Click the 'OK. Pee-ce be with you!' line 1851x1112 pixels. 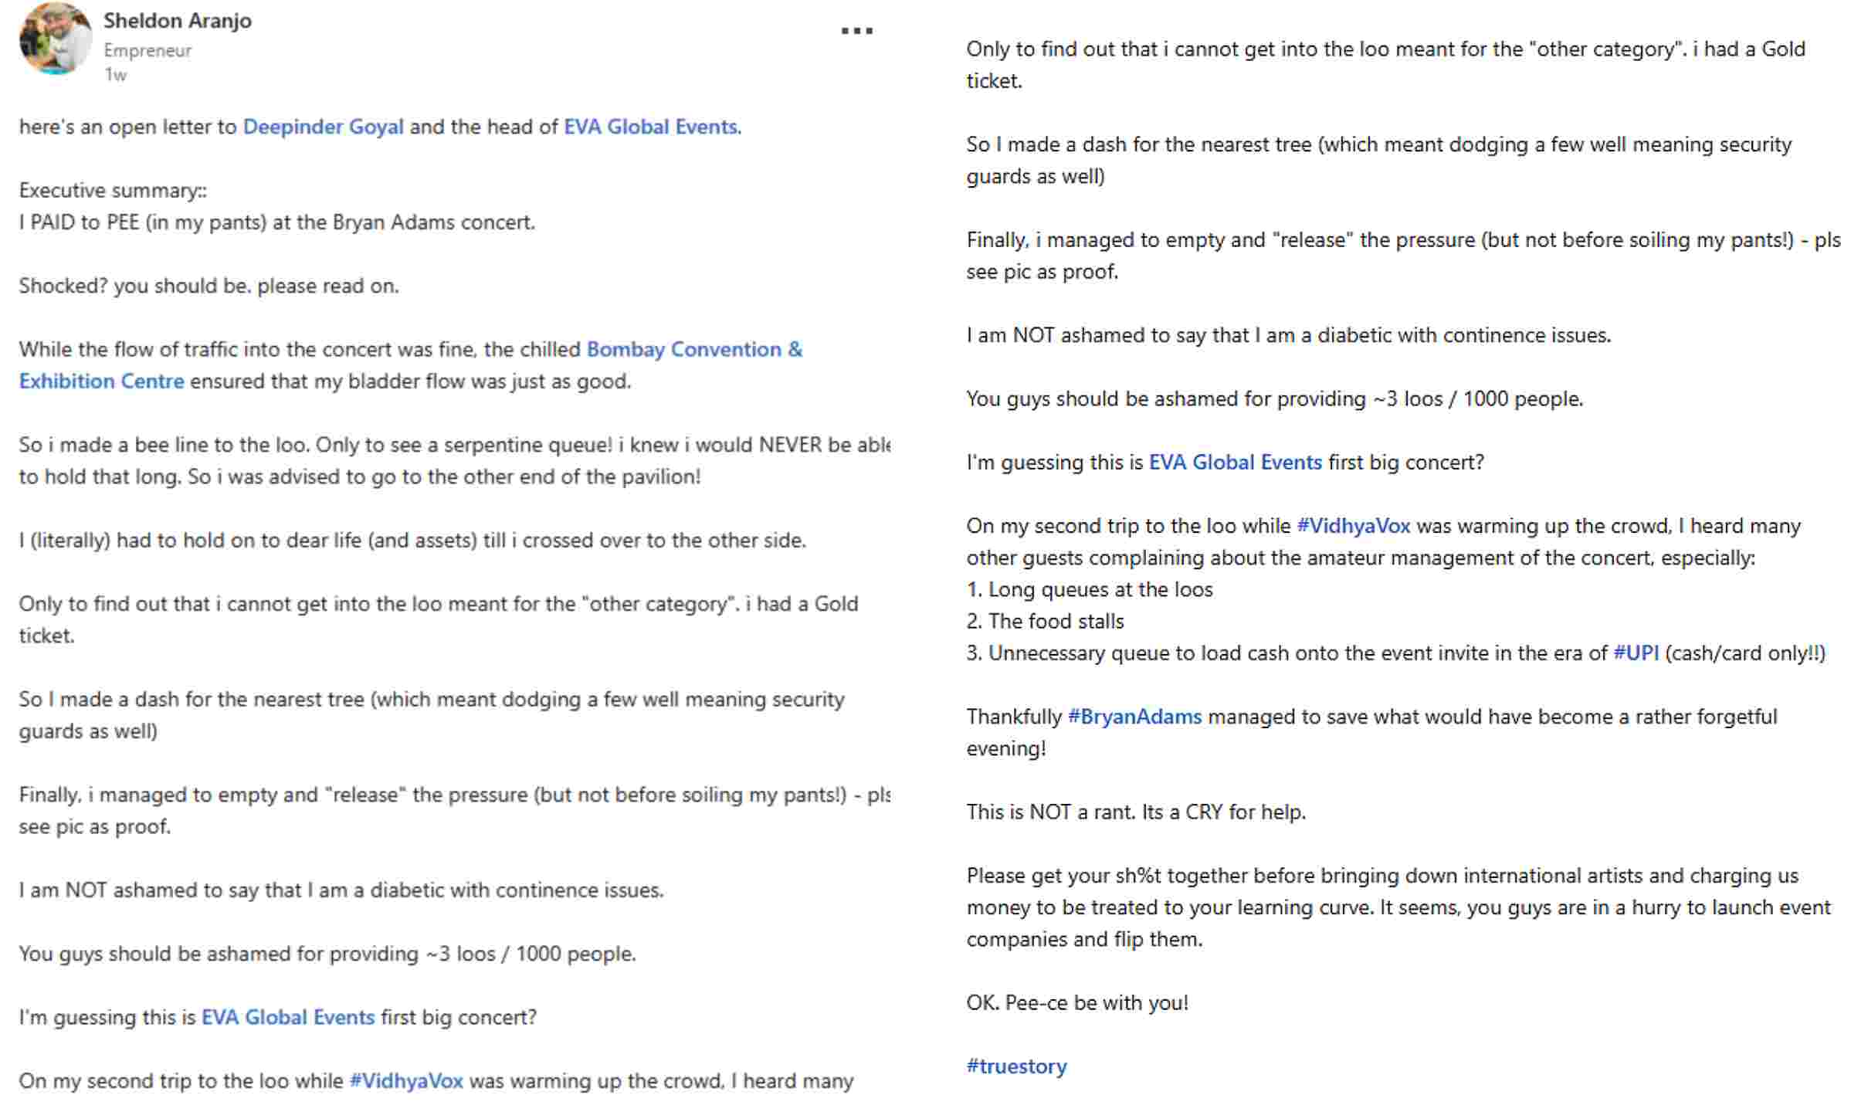pyautogui.click(x=1077, y=1003)
